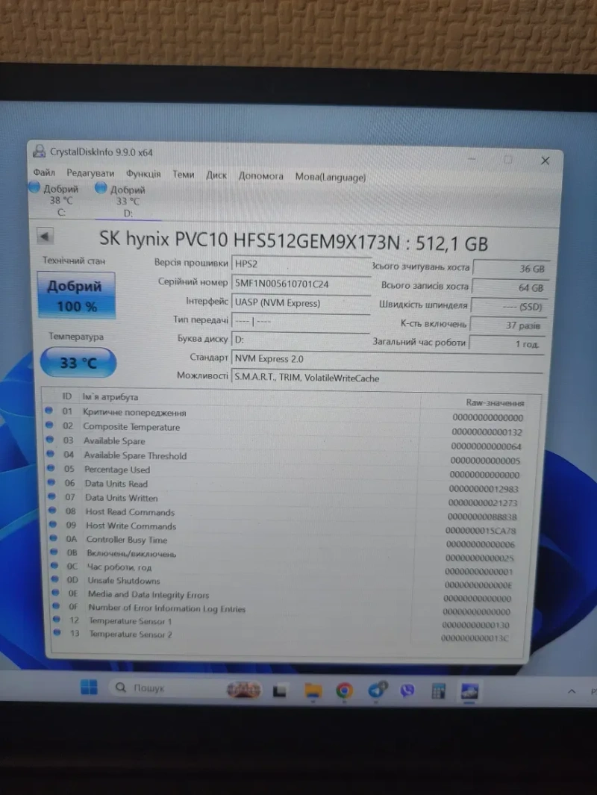Viewport: 597px width, 795px height.
Task: Click the CrystalDiskInfo taskbar icon
Action: (x=469, y=691)
